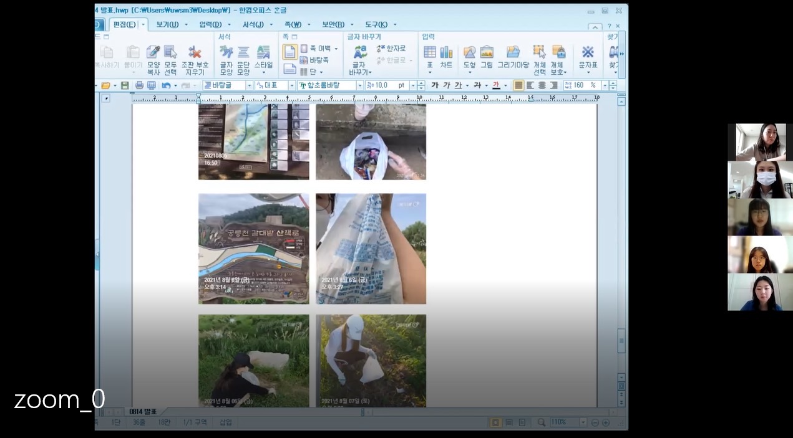
Task: Expand font color 가 dropdown arrow
Action: pos(505,85)
